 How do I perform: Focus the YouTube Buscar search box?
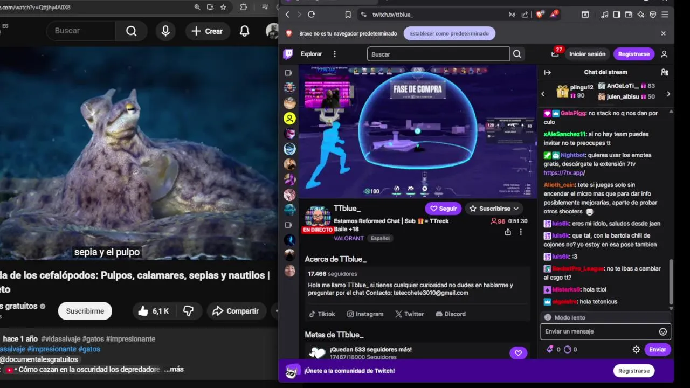[81, 31]
